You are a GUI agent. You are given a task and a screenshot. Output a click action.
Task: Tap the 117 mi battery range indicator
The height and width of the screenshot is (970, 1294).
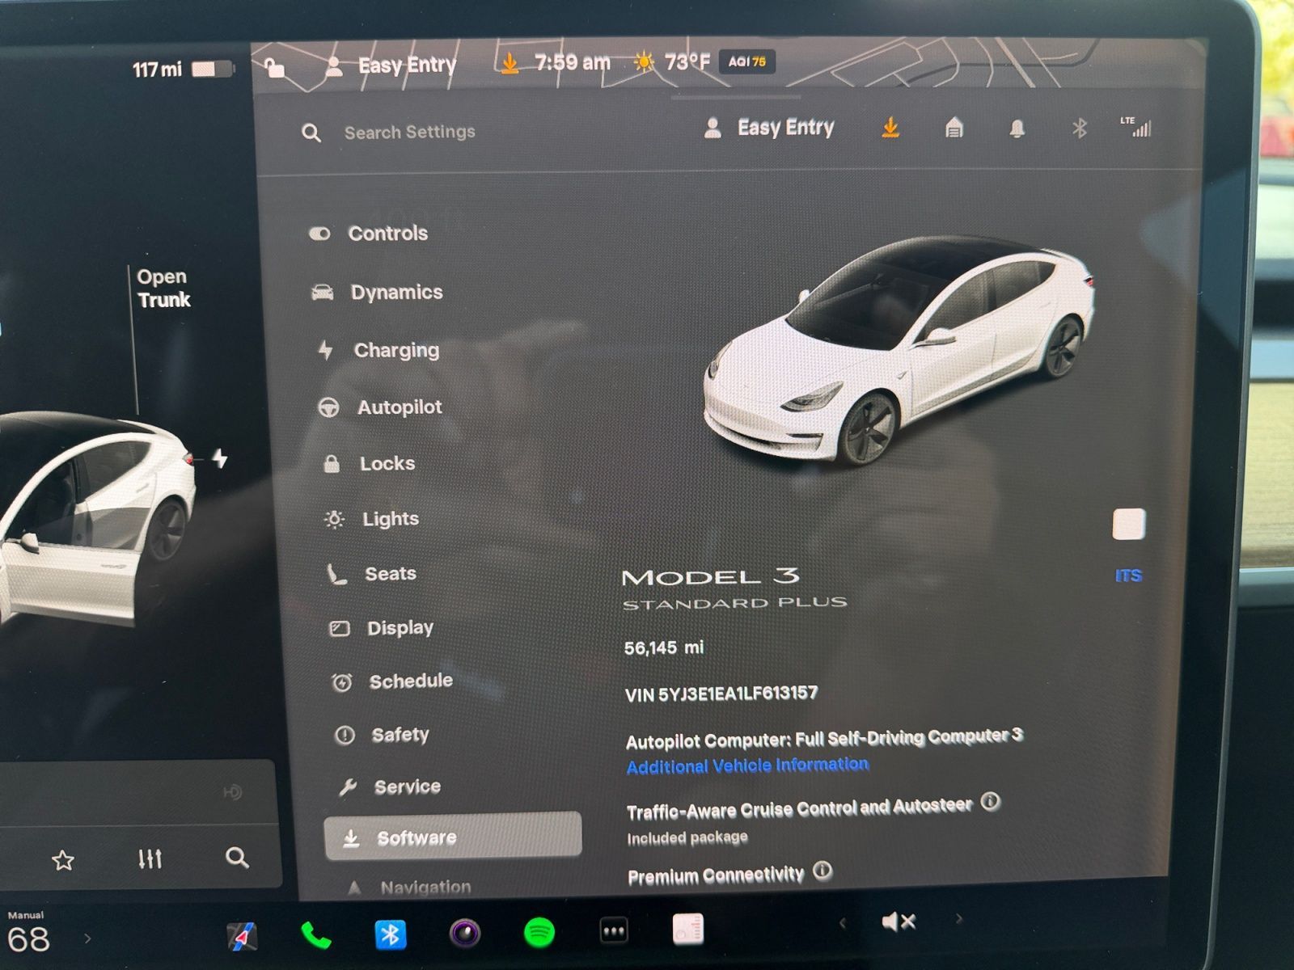point(184,70)
